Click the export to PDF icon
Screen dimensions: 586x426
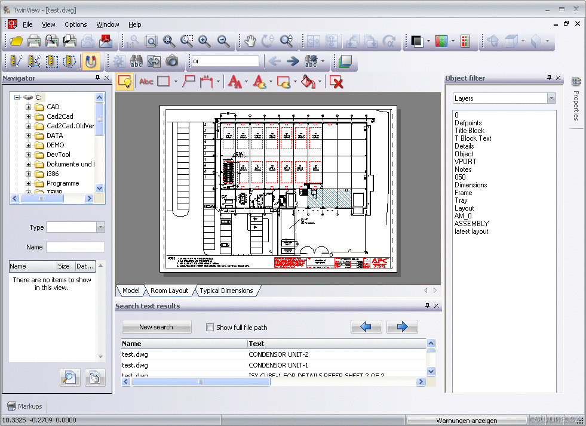[106, 41]
